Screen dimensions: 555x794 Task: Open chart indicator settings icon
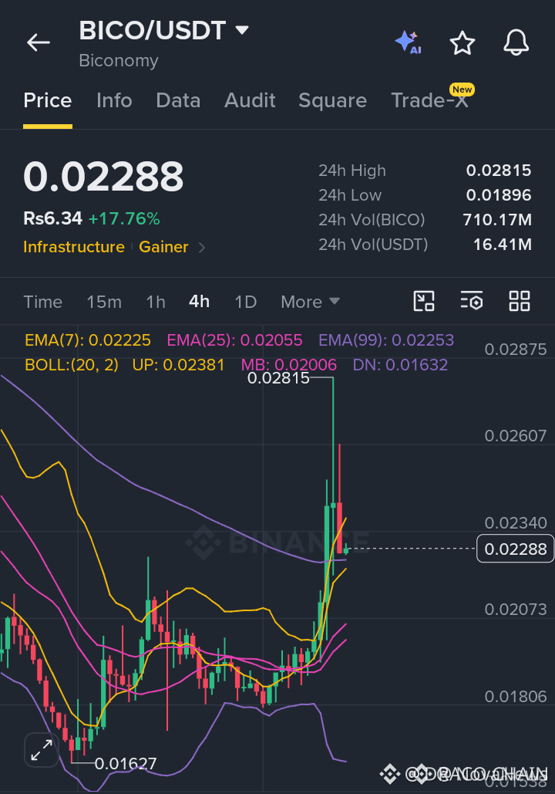pyautogui.click(x=472, y=301)
